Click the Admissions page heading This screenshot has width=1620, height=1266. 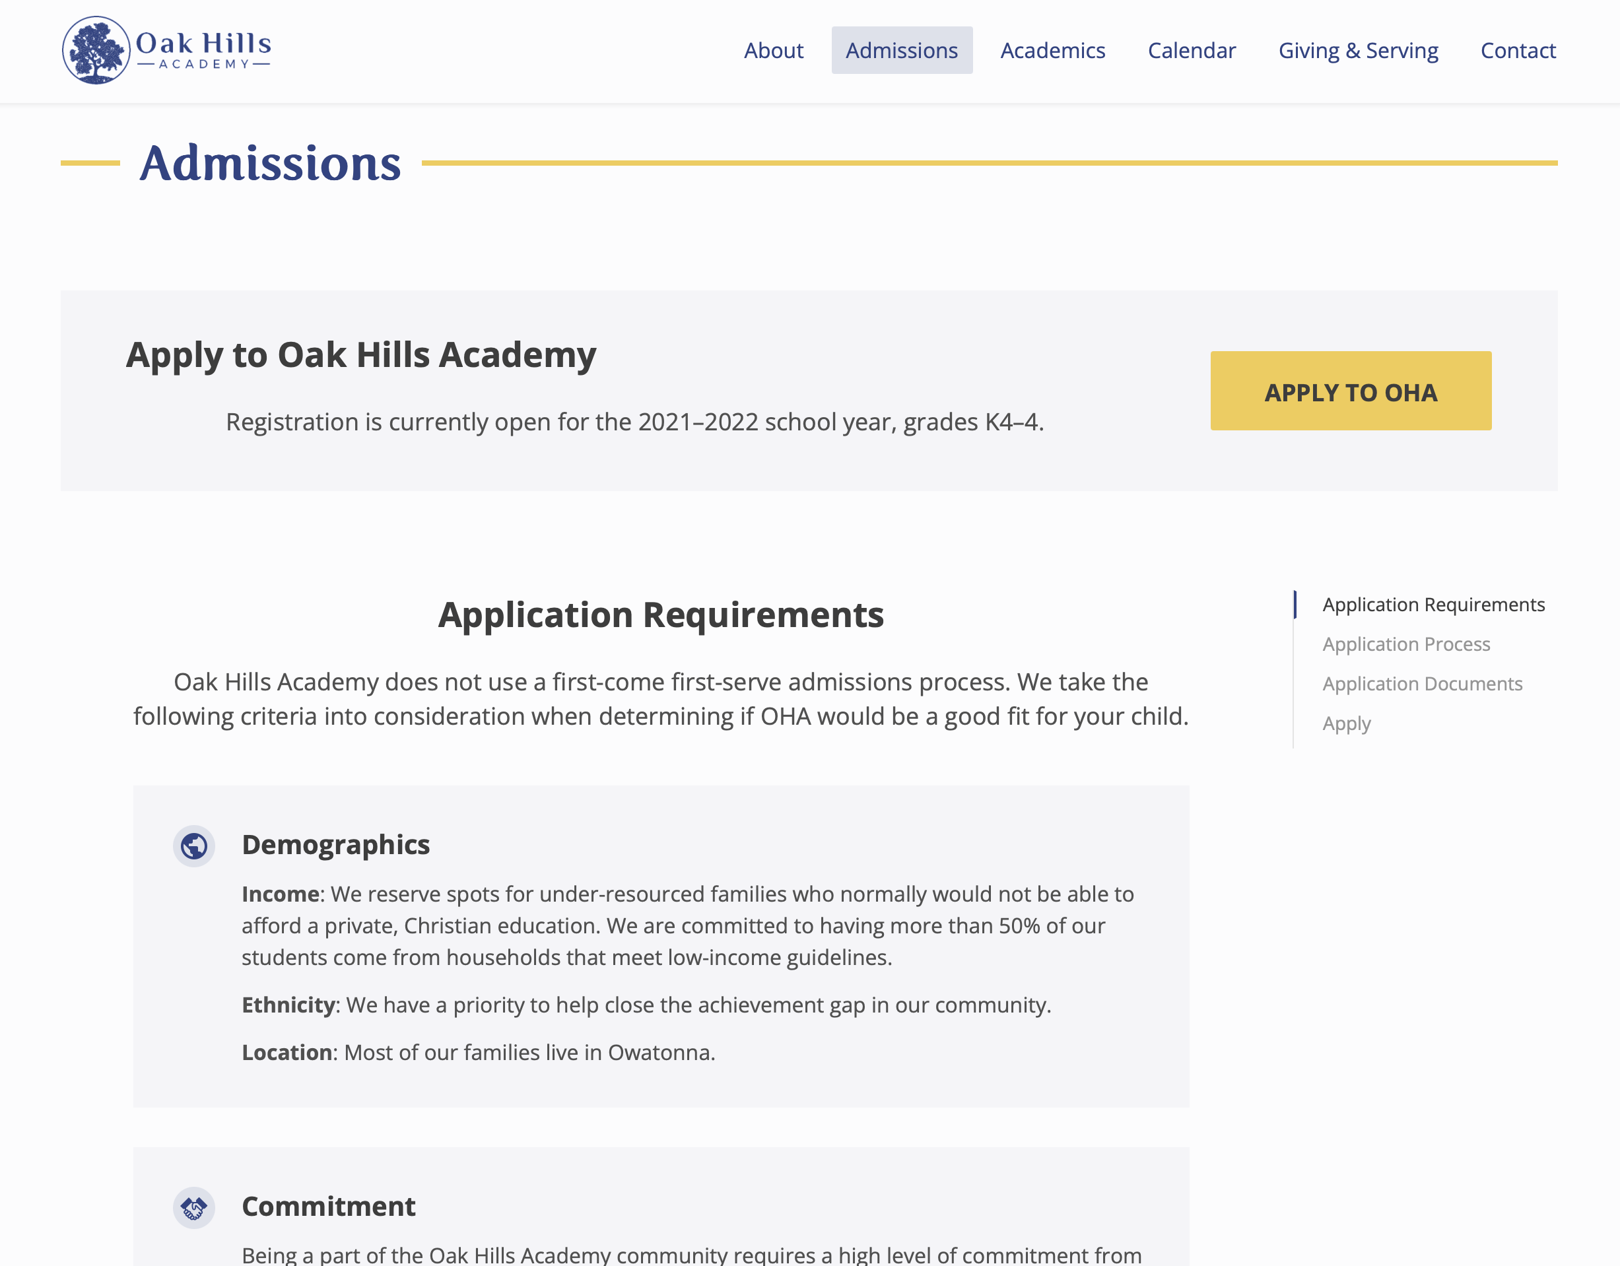point(270,163)
